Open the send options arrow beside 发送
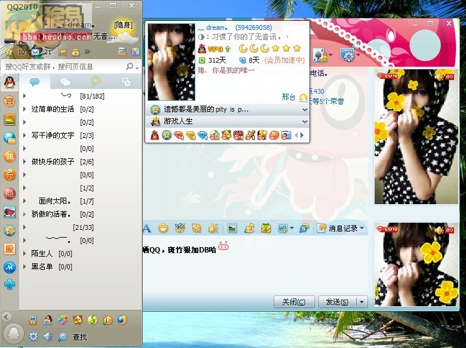This screenshot has width=466, height=348. [361, 302]
